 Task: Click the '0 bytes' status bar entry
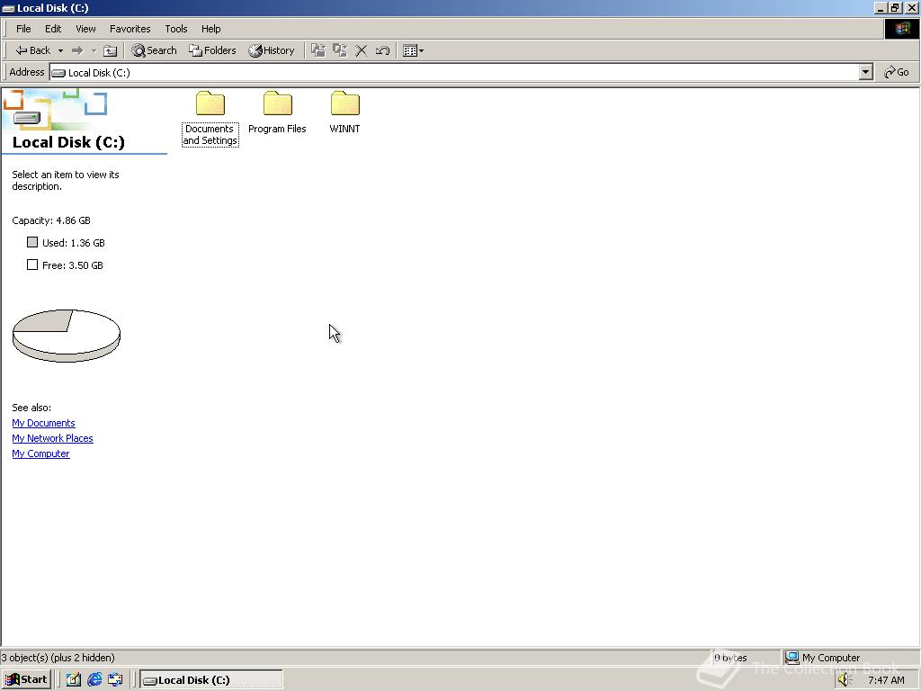click(x=730, y=658)
